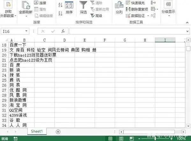Cancel formula entry X button
The height and width of the screenshot is (141, 191).
(x=43, y=32)
